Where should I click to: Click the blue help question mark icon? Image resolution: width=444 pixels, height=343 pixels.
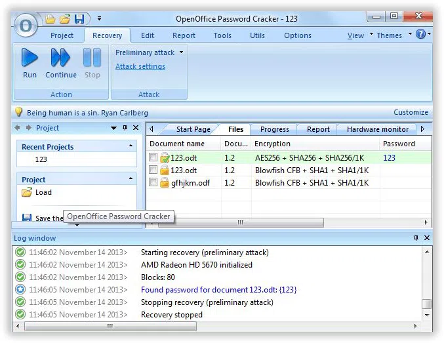tap(420, 34)
